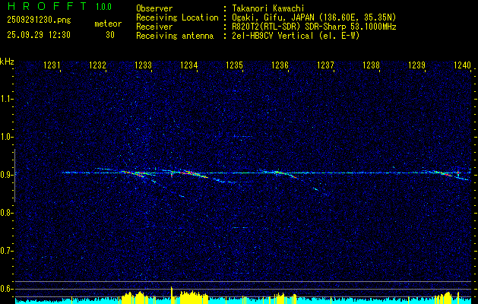The height and width of the screenshot is (304, 478).
Task: Select the filename 2509291230.png
Action: pos(39,21)
